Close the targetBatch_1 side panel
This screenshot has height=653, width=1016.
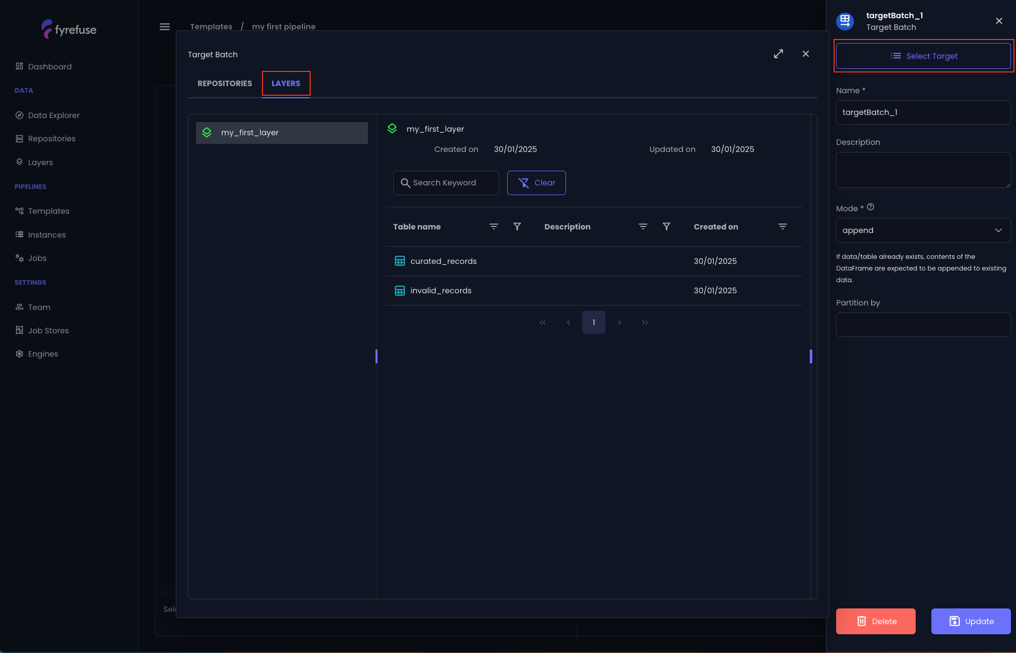click(x=999, y=21)
